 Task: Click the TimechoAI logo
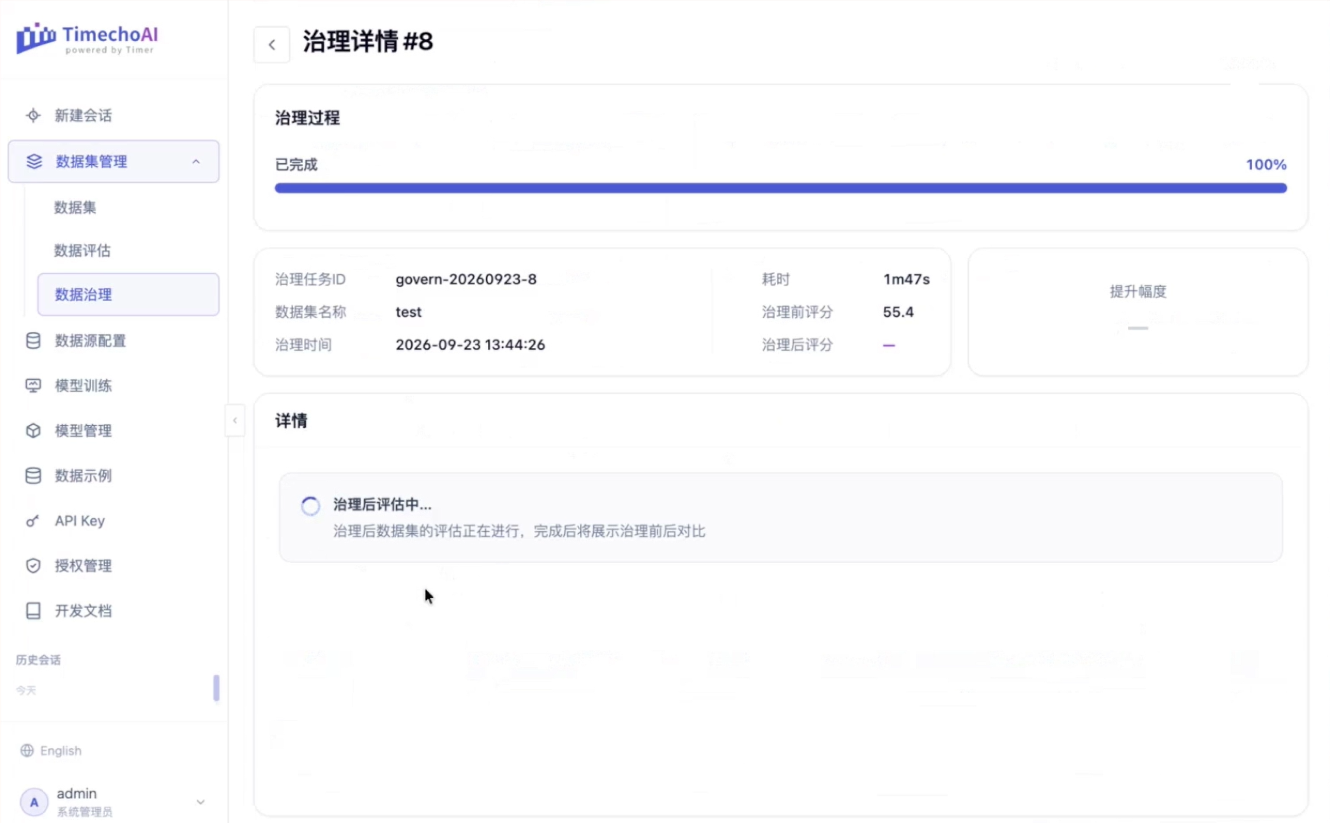pos(87,38)
